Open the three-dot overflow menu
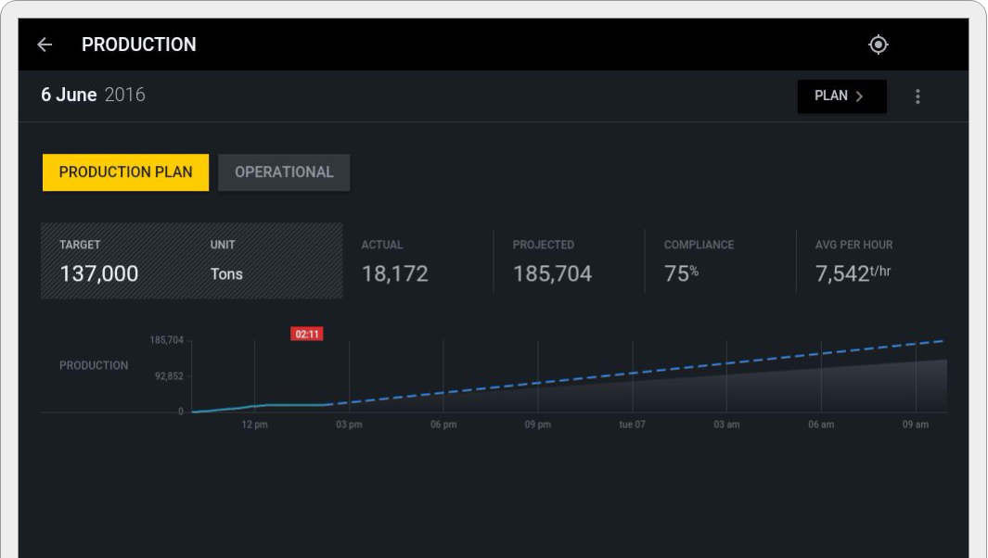 pyautogui.click(x=917, y=96)
